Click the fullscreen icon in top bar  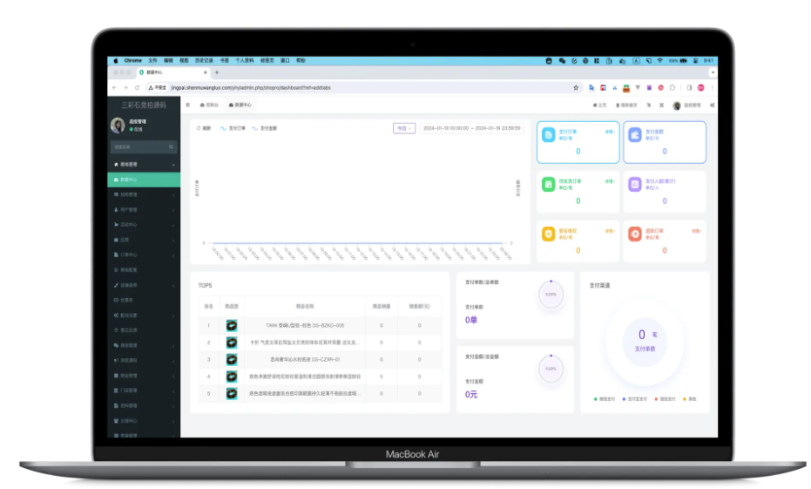click(x=661, y=105)
